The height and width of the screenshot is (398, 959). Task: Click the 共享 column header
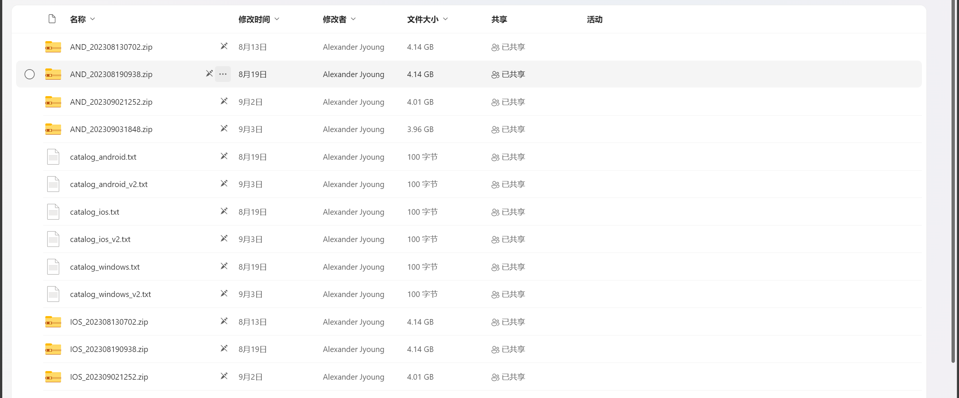(x=499, y=19)
